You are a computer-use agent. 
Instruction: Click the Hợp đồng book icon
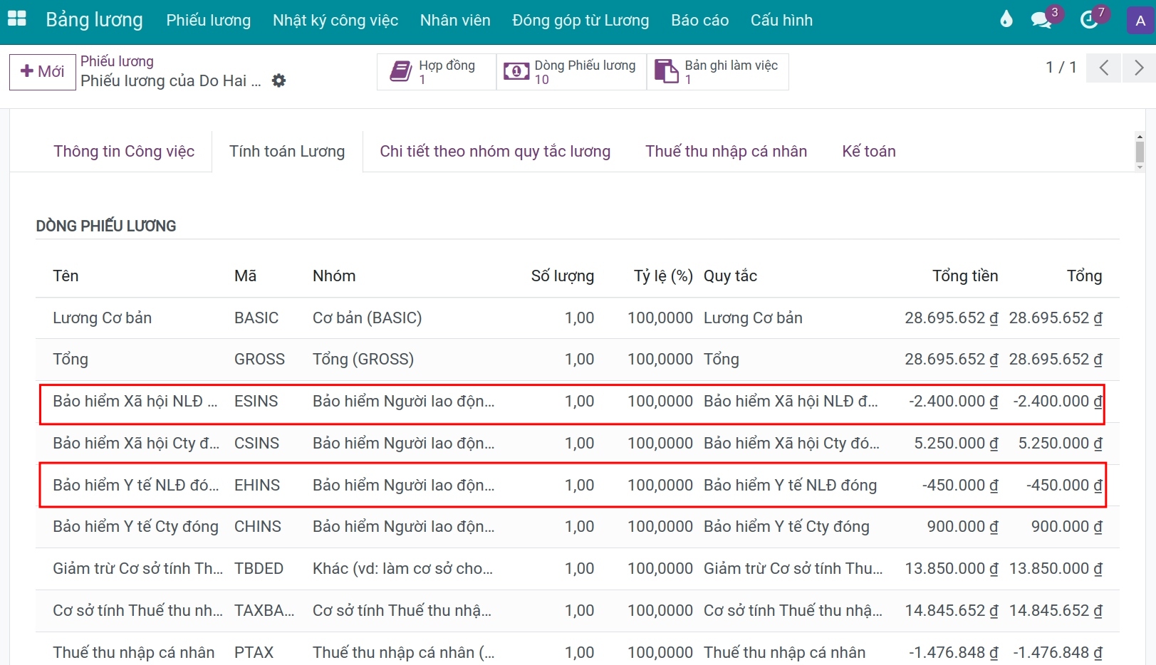click(x=400, y=71)
